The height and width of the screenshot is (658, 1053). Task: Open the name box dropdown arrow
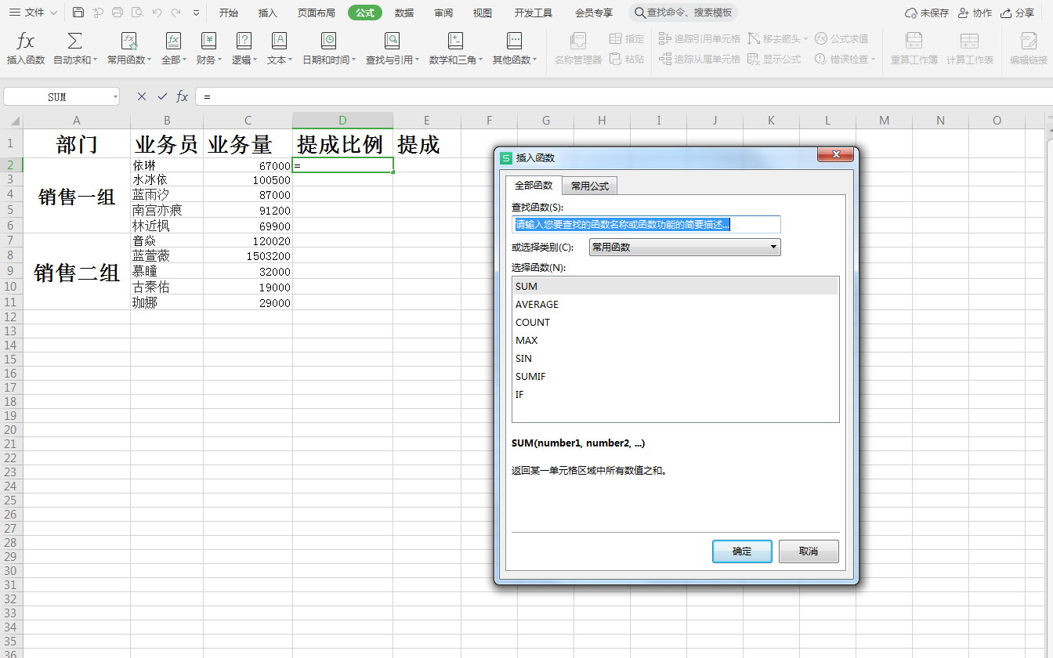point(115,97)
